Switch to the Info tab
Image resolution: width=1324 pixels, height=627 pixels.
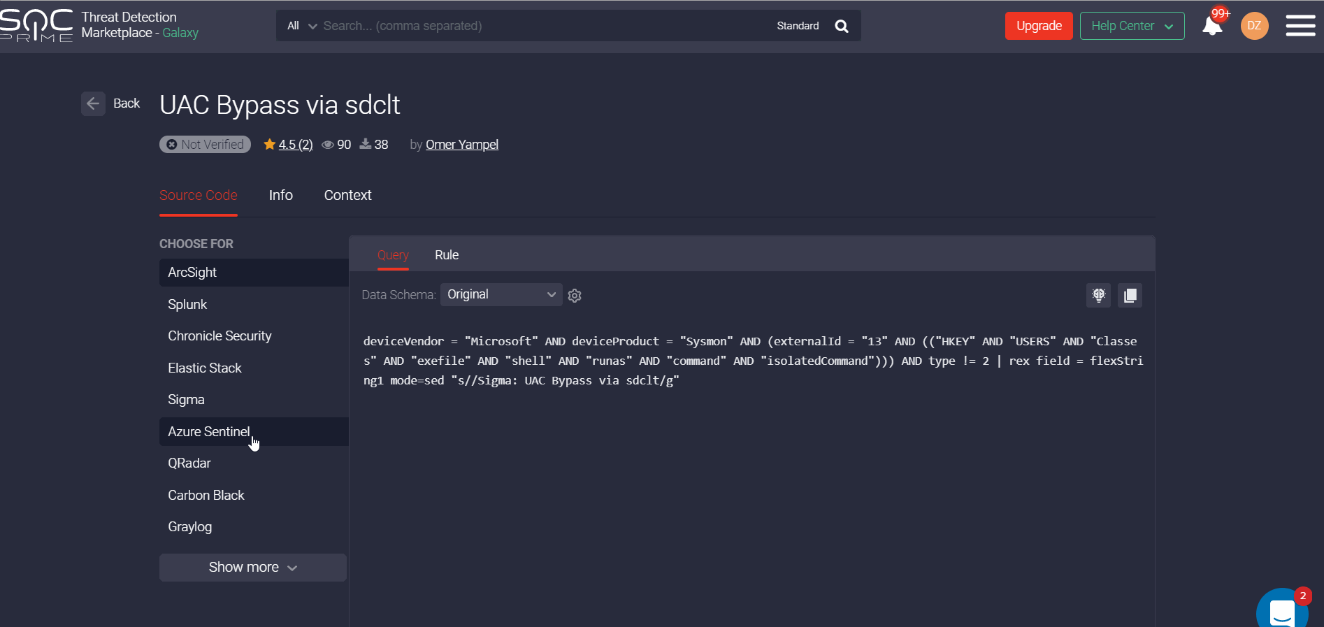click(280, 196)
